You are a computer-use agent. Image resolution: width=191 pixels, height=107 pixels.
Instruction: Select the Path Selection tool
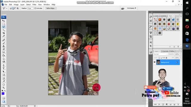pos(4,72)
